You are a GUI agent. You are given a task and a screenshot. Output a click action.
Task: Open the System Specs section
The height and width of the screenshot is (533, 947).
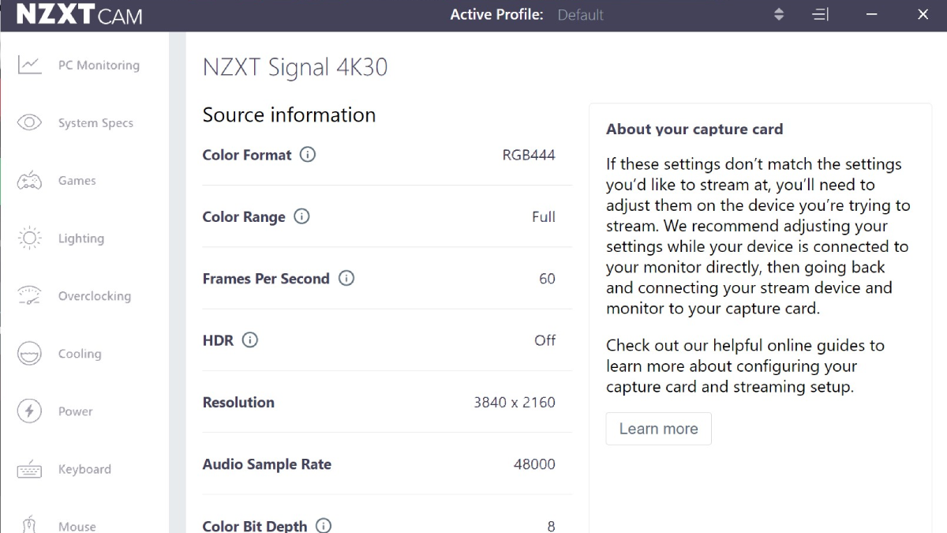(x=95, y=122)
